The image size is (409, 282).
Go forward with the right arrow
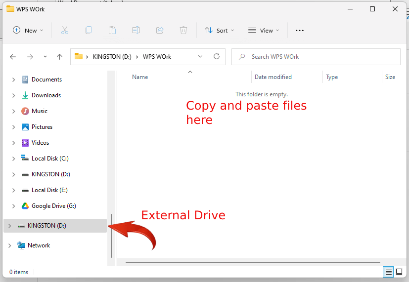[x=30, y=56]
